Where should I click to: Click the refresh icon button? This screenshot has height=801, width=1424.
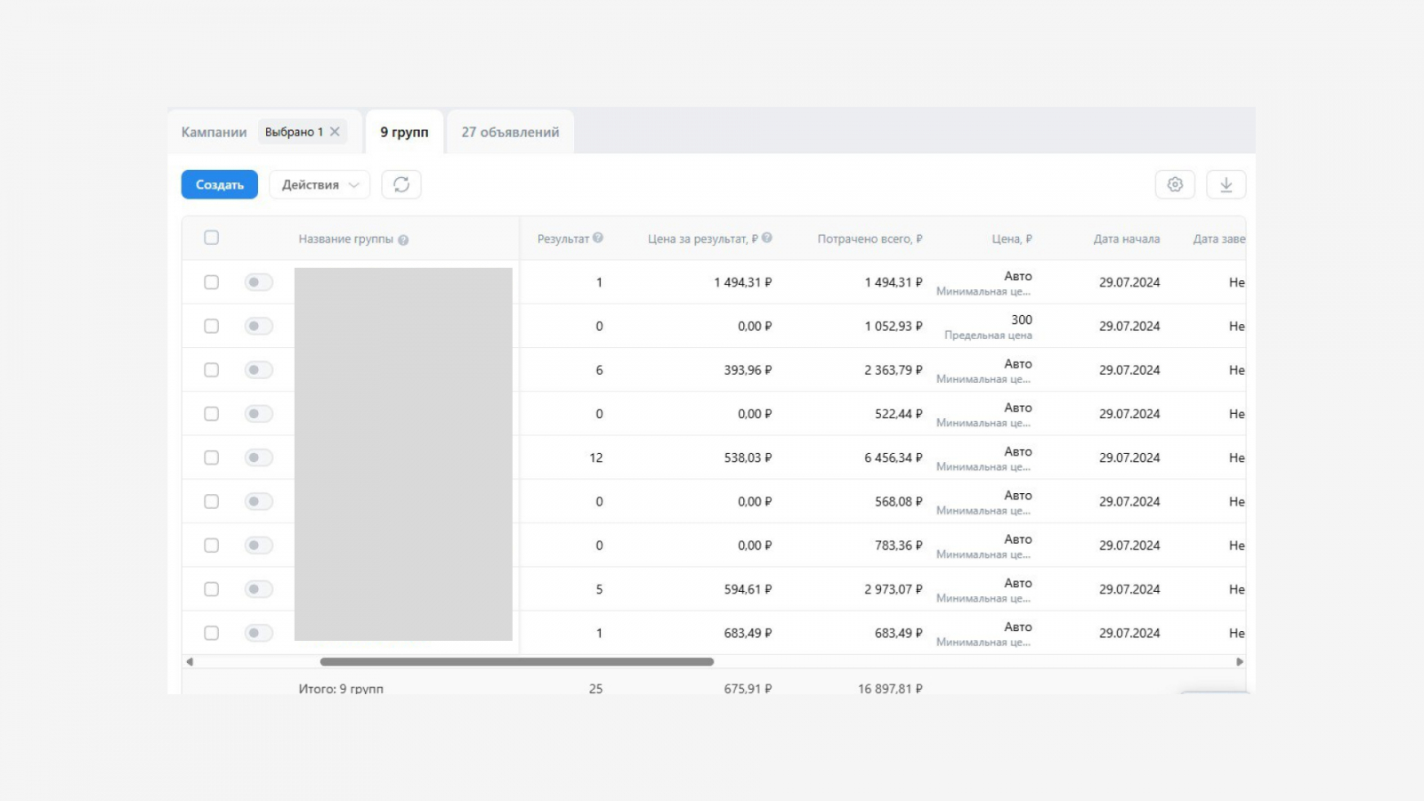(401, 184)
